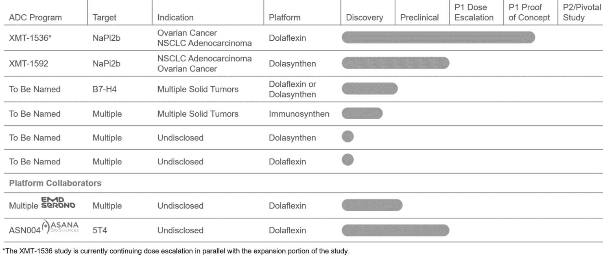
Task: Click the ADC Program column header
Action: click(35, 18)
